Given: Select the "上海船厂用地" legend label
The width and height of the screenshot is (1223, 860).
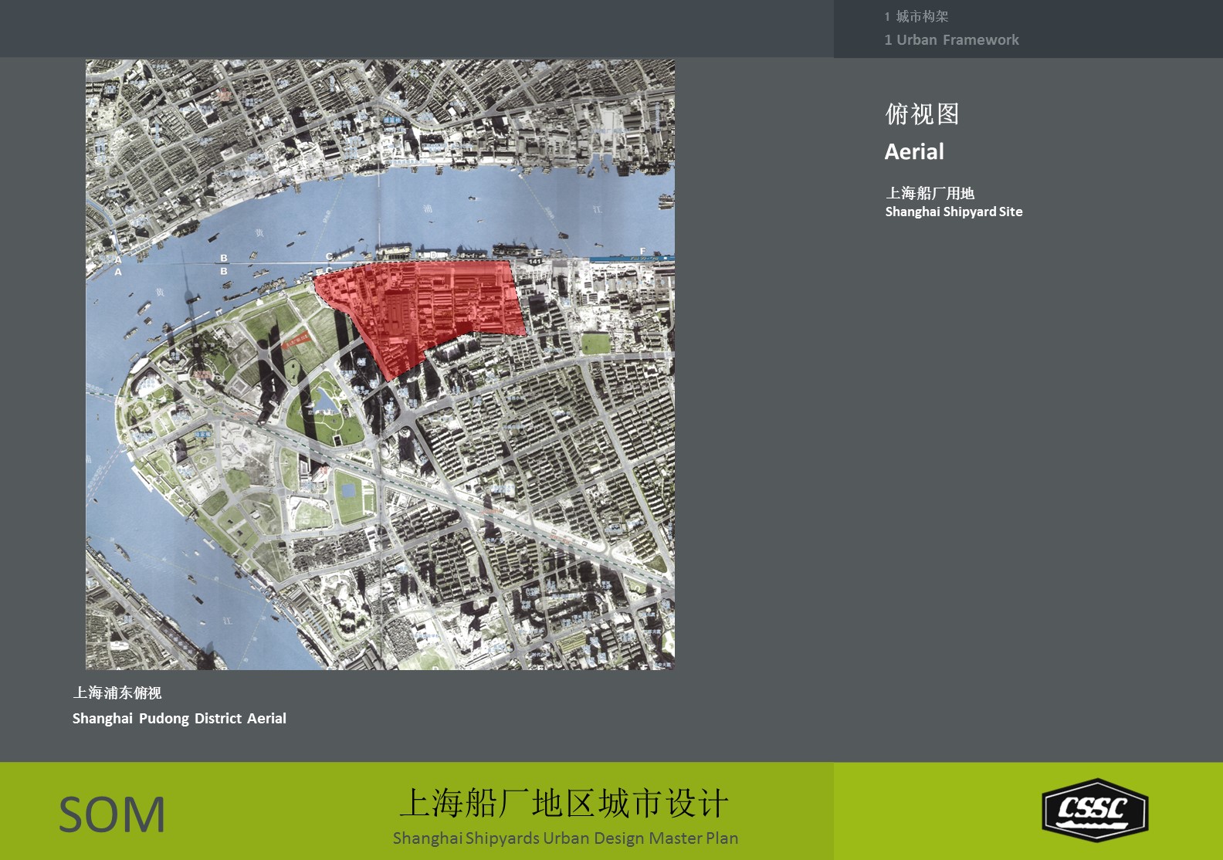Looking at the screenshot, I should 930,193.
